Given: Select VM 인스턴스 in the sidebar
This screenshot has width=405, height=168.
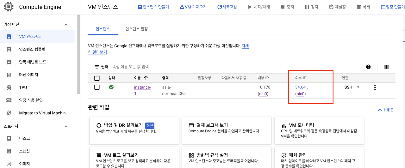Looking at the screenshot, I should click(x=38, y=37).
